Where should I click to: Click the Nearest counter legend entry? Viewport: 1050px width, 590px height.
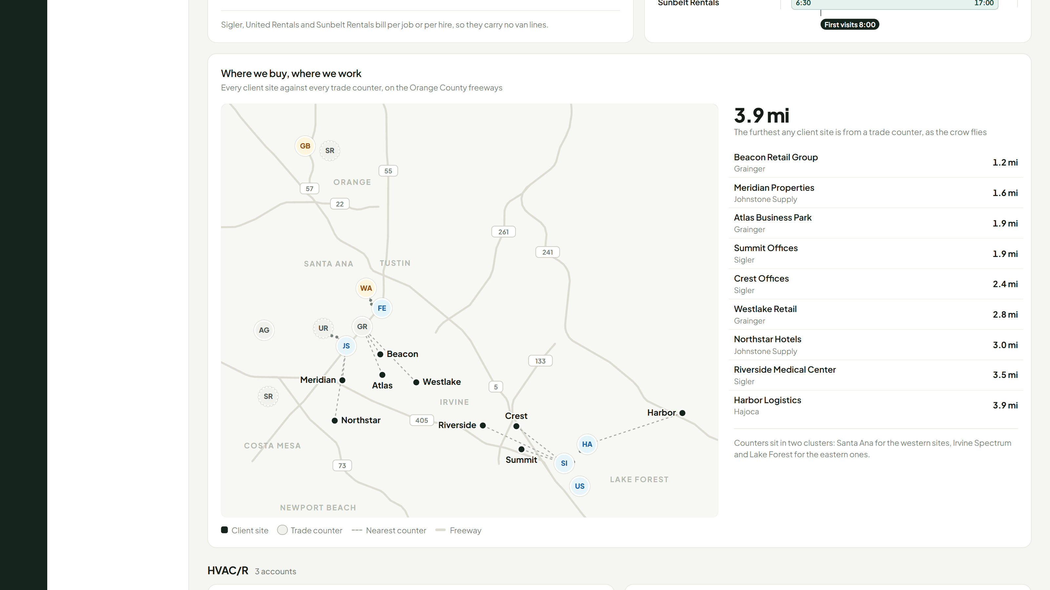[x=389, y=530]
